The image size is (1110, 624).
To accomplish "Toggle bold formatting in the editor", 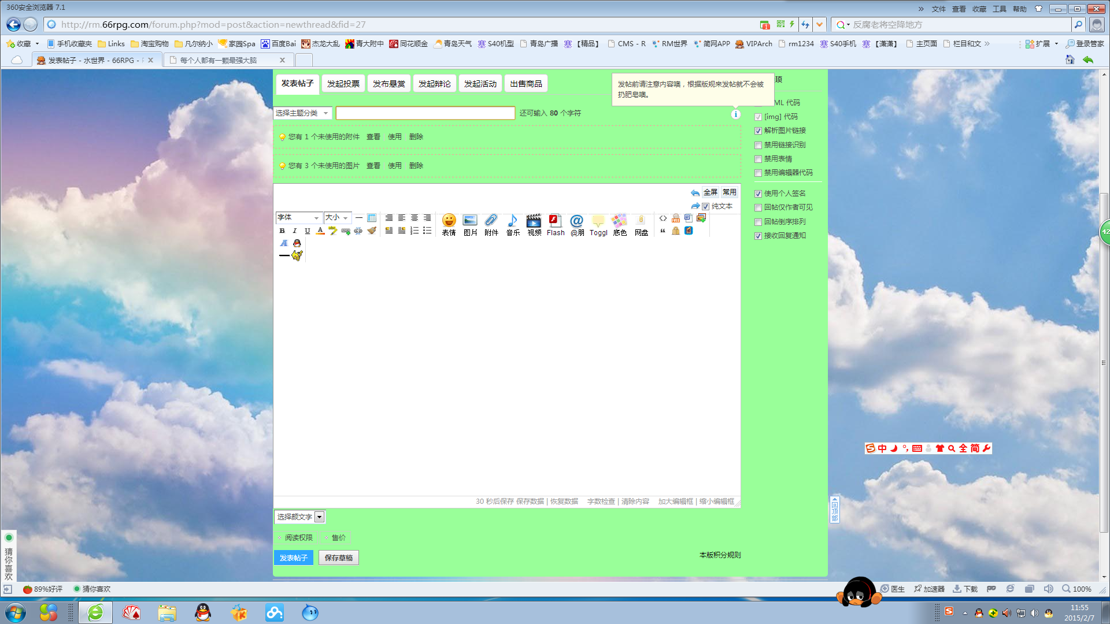I will (282, 231).
